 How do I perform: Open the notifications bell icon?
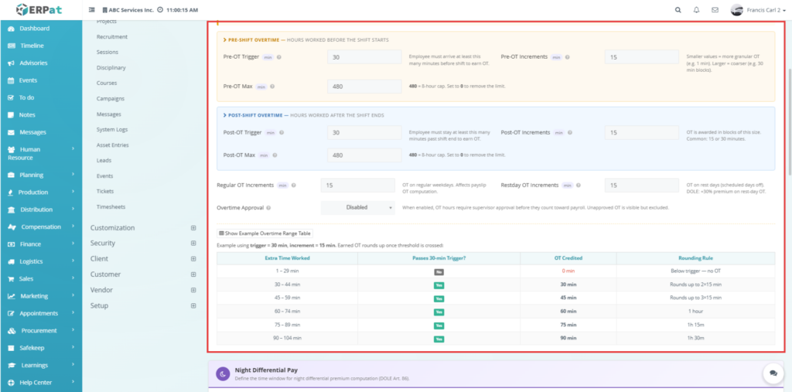(697, 10)
